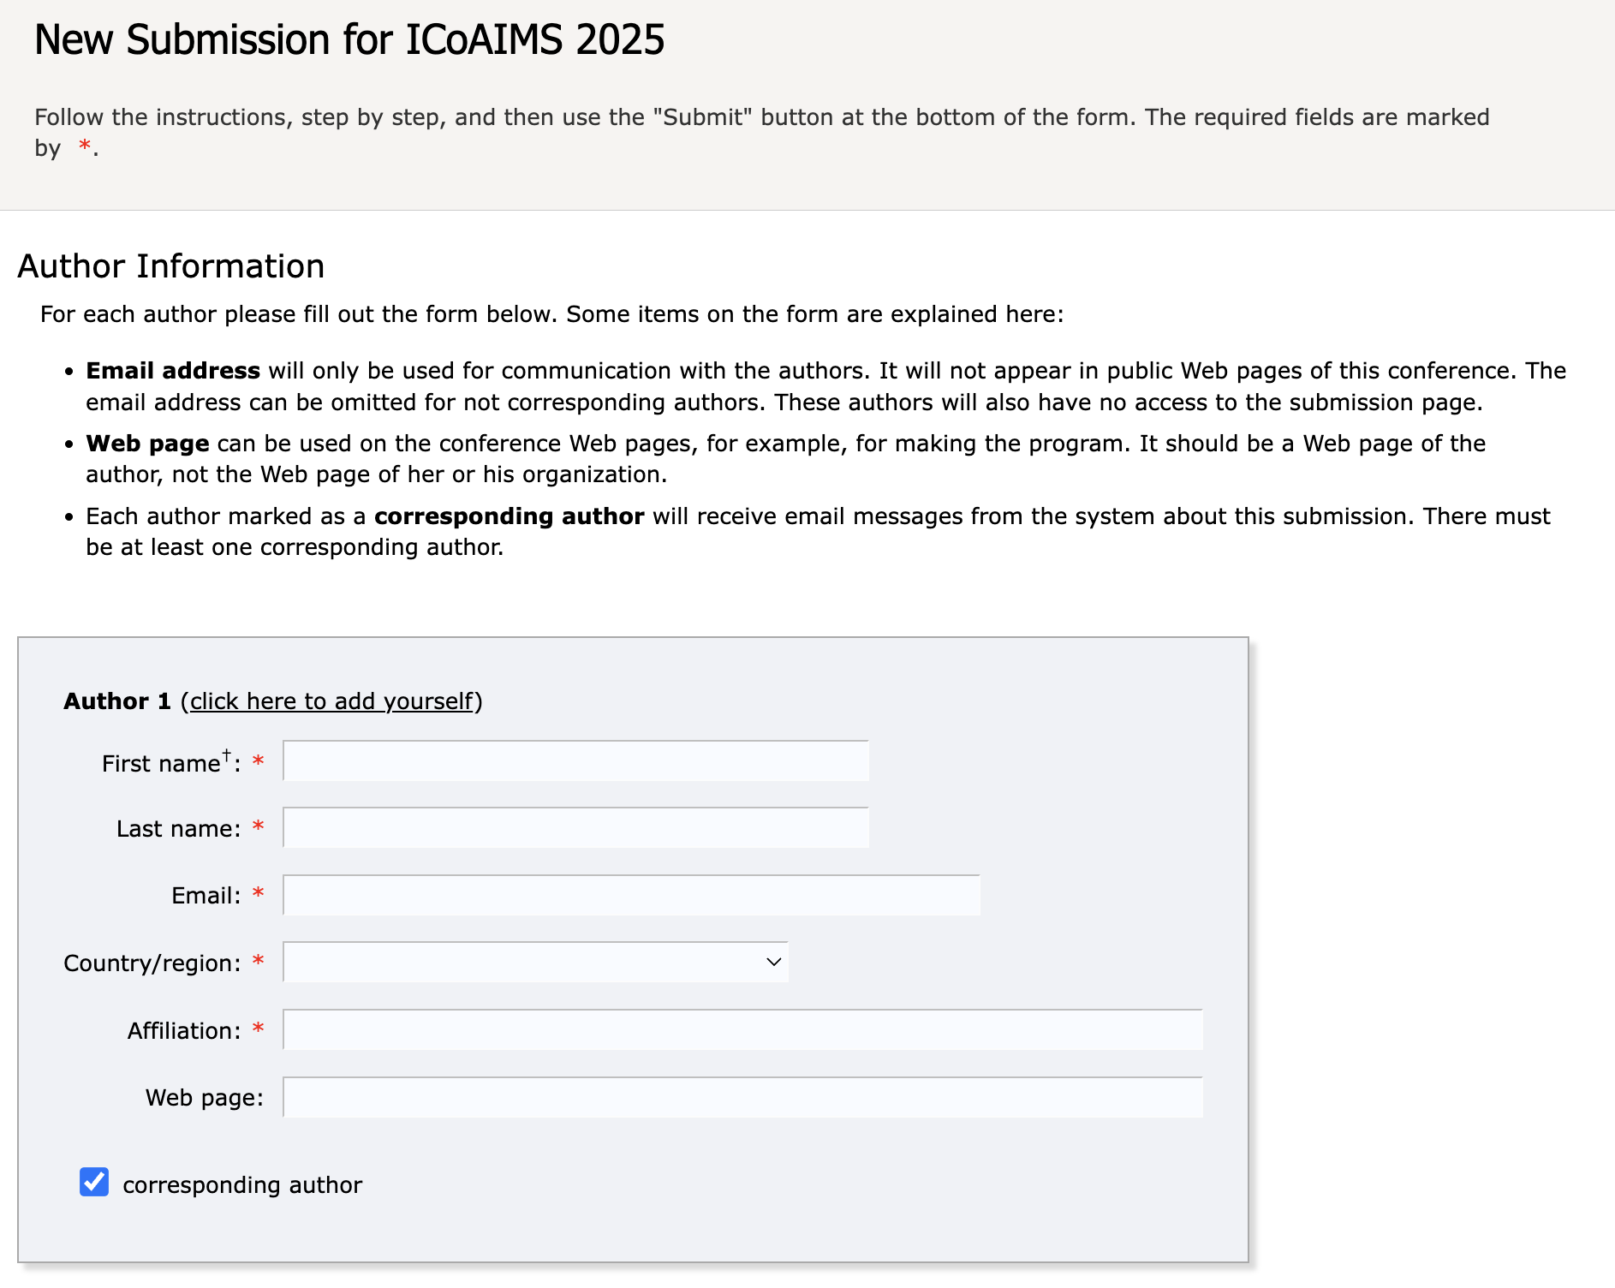Click the 'New Submission for ICoAIMS 2025' title
Image resolution: width=1615 pixels, height=1288 pixels.
[349, 40]
